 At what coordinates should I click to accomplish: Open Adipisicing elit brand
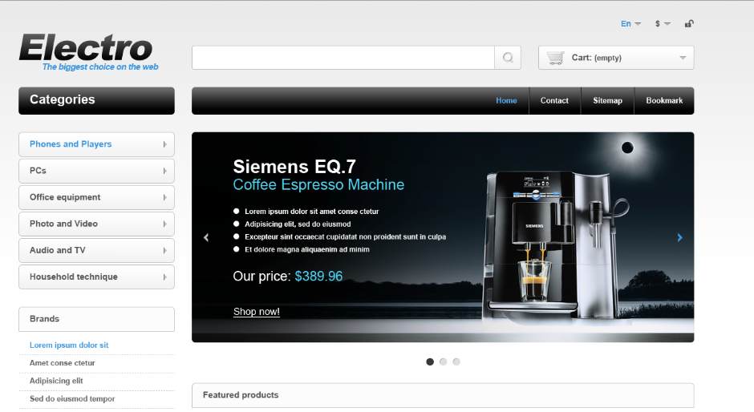pyautogui.click(x=56, y=381)
